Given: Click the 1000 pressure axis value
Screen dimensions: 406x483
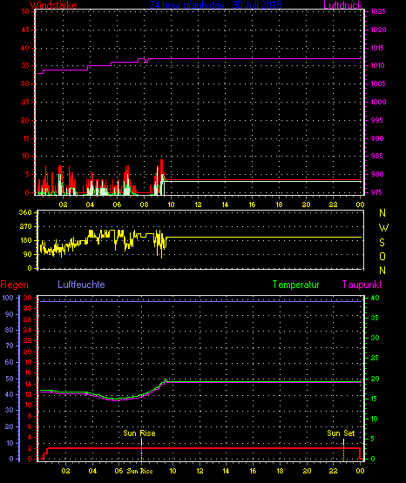Looking at the screenshot, I should click(x=378, y=102).
